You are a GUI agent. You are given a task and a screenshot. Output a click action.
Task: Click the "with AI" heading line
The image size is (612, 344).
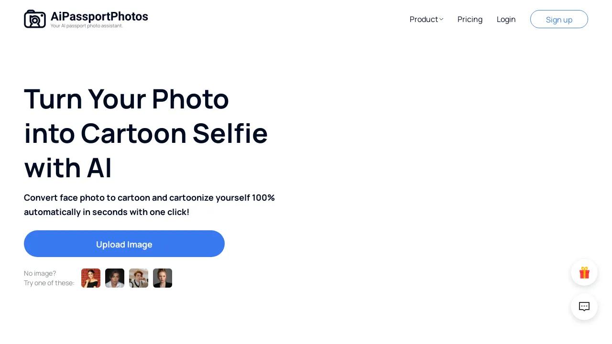click(x=68, y=168)
